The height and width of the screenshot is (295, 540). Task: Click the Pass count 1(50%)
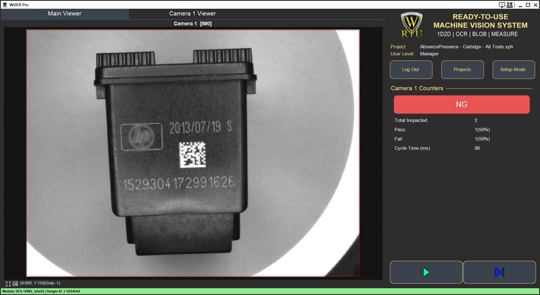tap(482, 130)
